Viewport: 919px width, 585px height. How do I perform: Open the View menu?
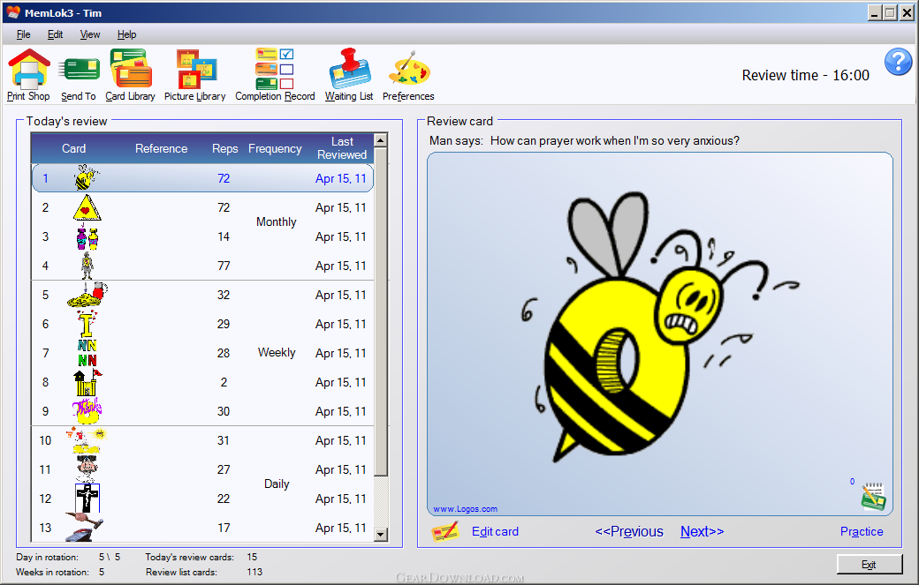coord(90,34)
